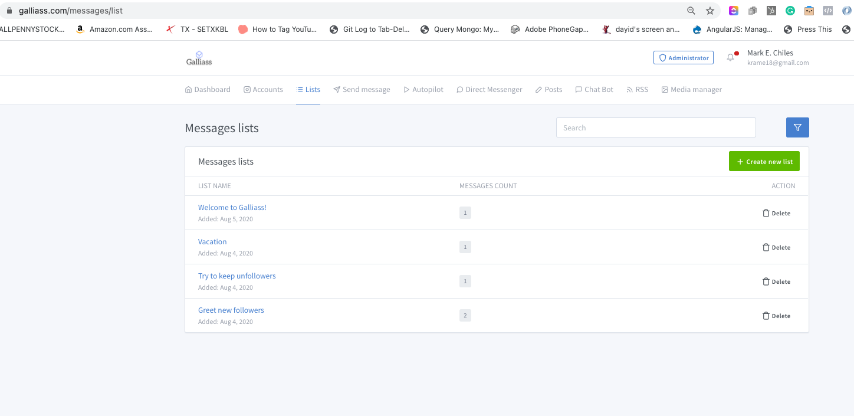Click Create new list button

[764, 162]
